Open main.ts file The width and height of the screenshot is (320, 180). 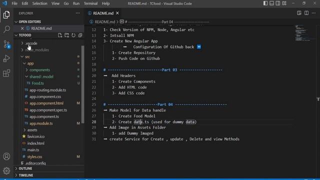33,150
